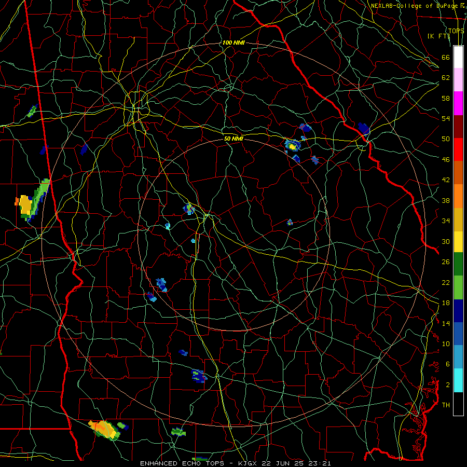The height and width of the screenshot is (467, 467).
Task: Click the "22 JUN 25 23:21" timestamp
Action: (x=296, y=463)
